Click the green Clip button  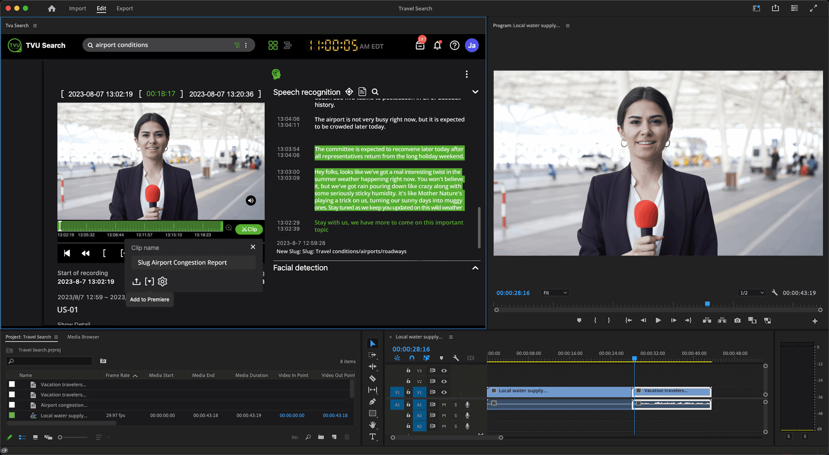click(x=249, y=229)
